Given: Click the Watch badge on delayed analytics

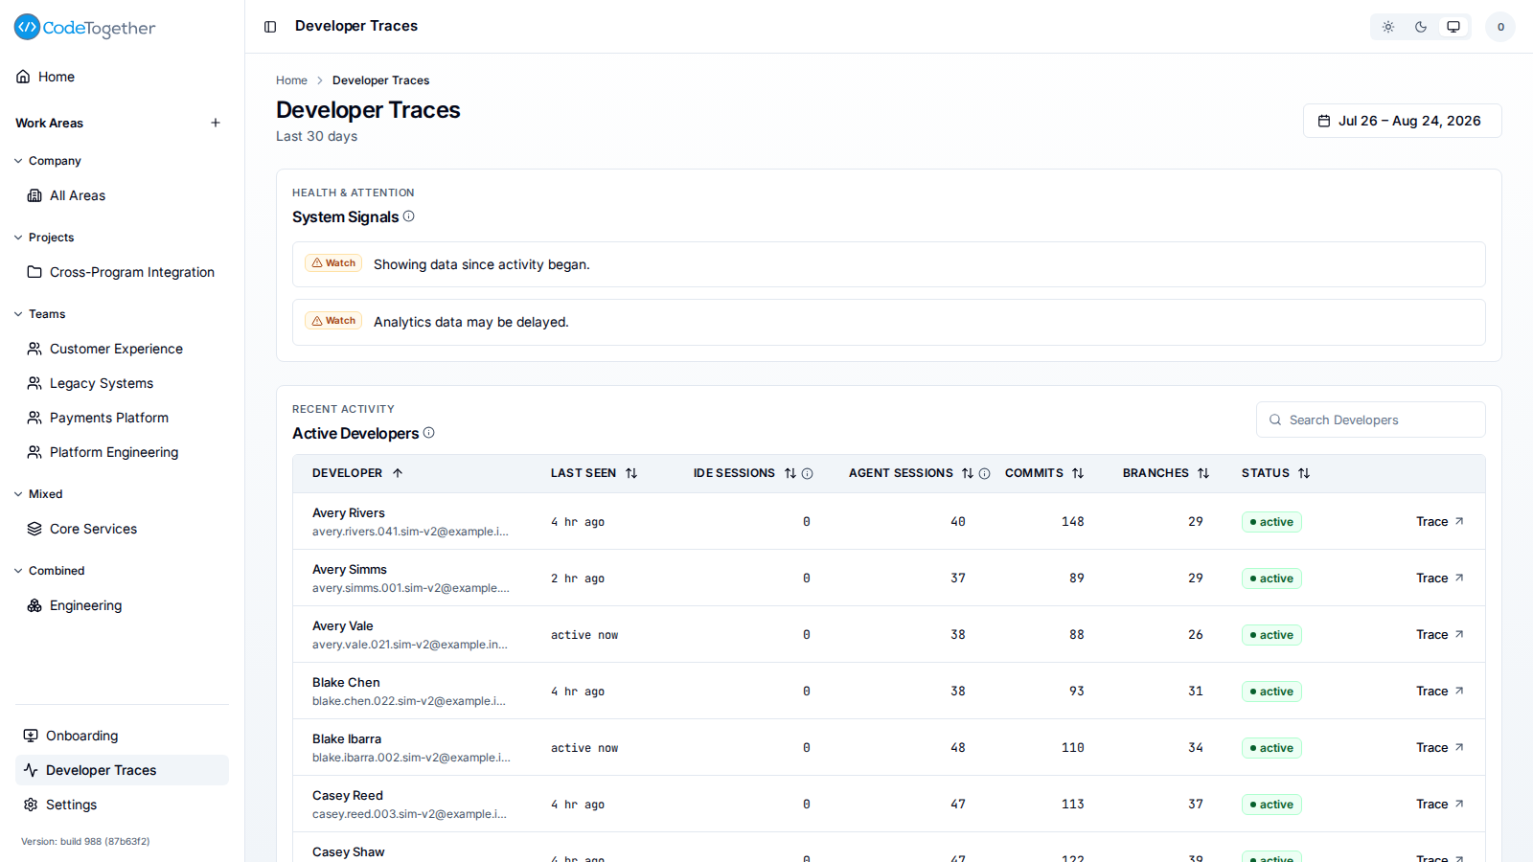Looking at the screenshot, I should pyautogui.click(x=333, y=321).
